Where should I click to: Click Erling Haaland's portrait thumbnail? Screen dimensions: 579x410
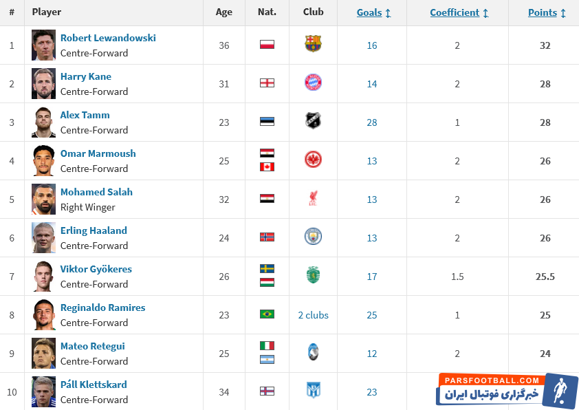click(43, 237)
